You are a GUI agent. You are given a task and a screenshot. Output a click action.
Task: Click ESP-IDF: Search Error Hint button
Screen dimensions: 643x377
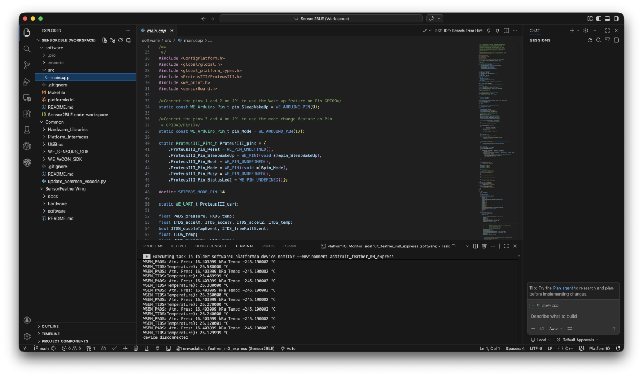[459, 31]
